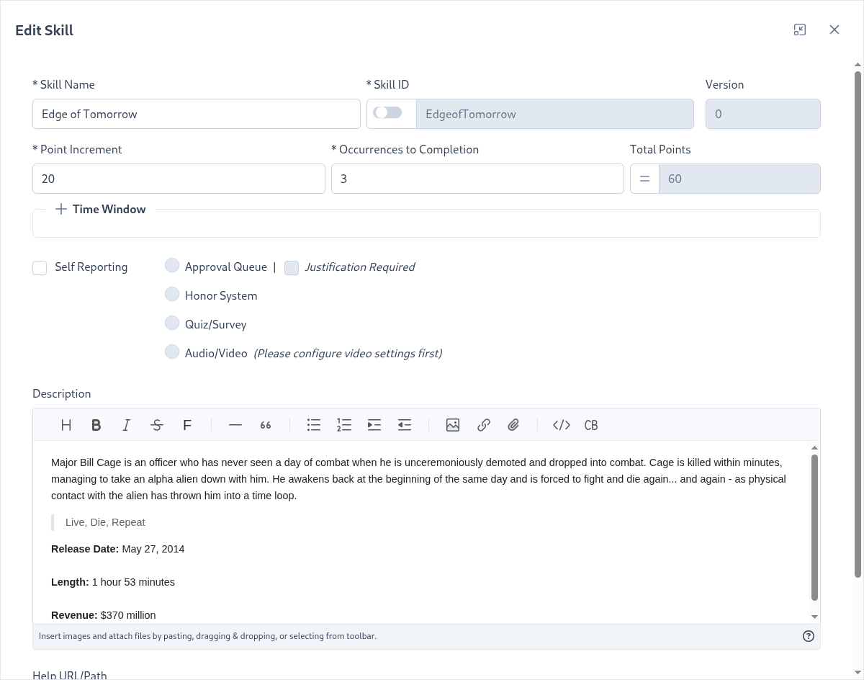This screenshot has width=864, height=680.
Task: Select the Audio/Video radio option
Action: point(172,352)
